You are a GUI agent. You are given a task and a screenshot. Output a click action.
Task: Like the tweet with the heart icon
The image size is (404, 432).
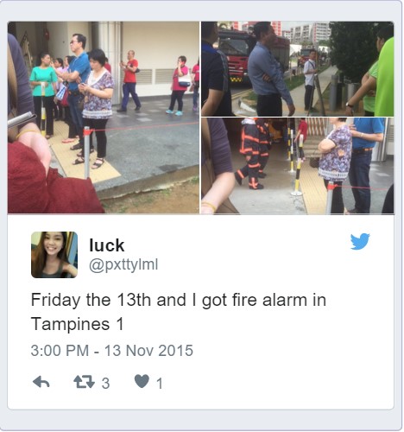(x=142, y=382)
